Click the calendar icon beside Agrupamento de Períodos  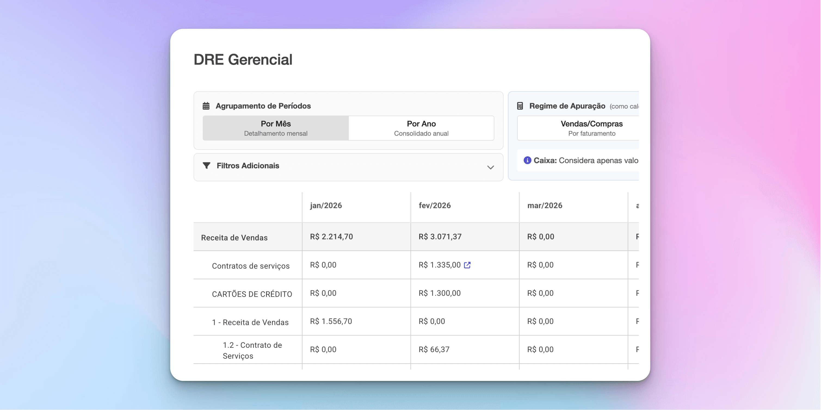click(x=206, y=106)
